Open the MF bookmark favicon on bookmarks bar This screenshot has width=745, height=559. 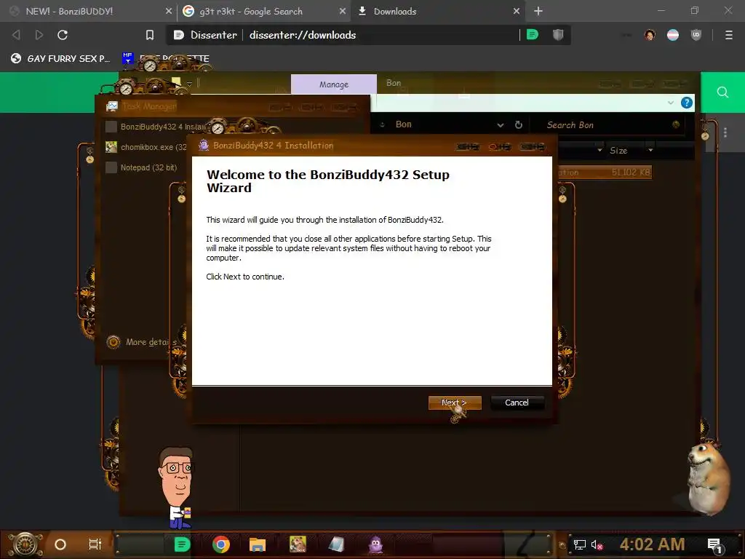tap(128, 58)
